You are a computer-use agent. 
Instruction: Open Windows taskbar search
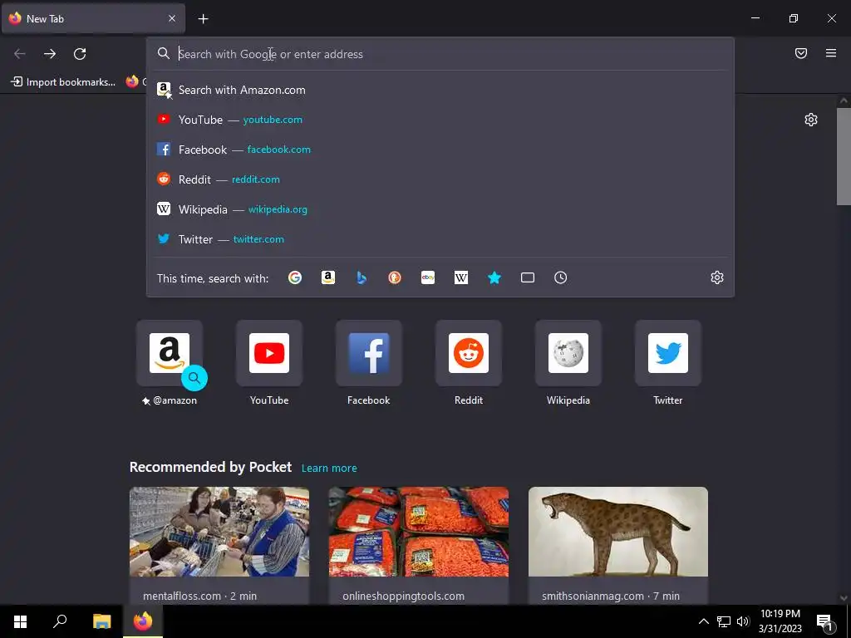[60, 621]
